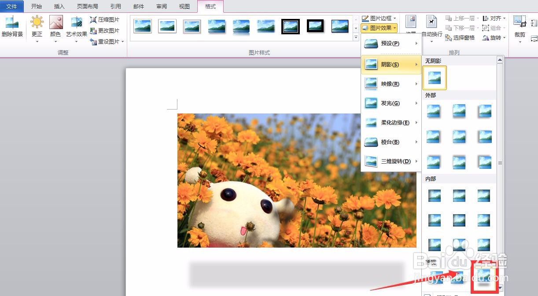Click 更改图片 change picture

point(104,31)
